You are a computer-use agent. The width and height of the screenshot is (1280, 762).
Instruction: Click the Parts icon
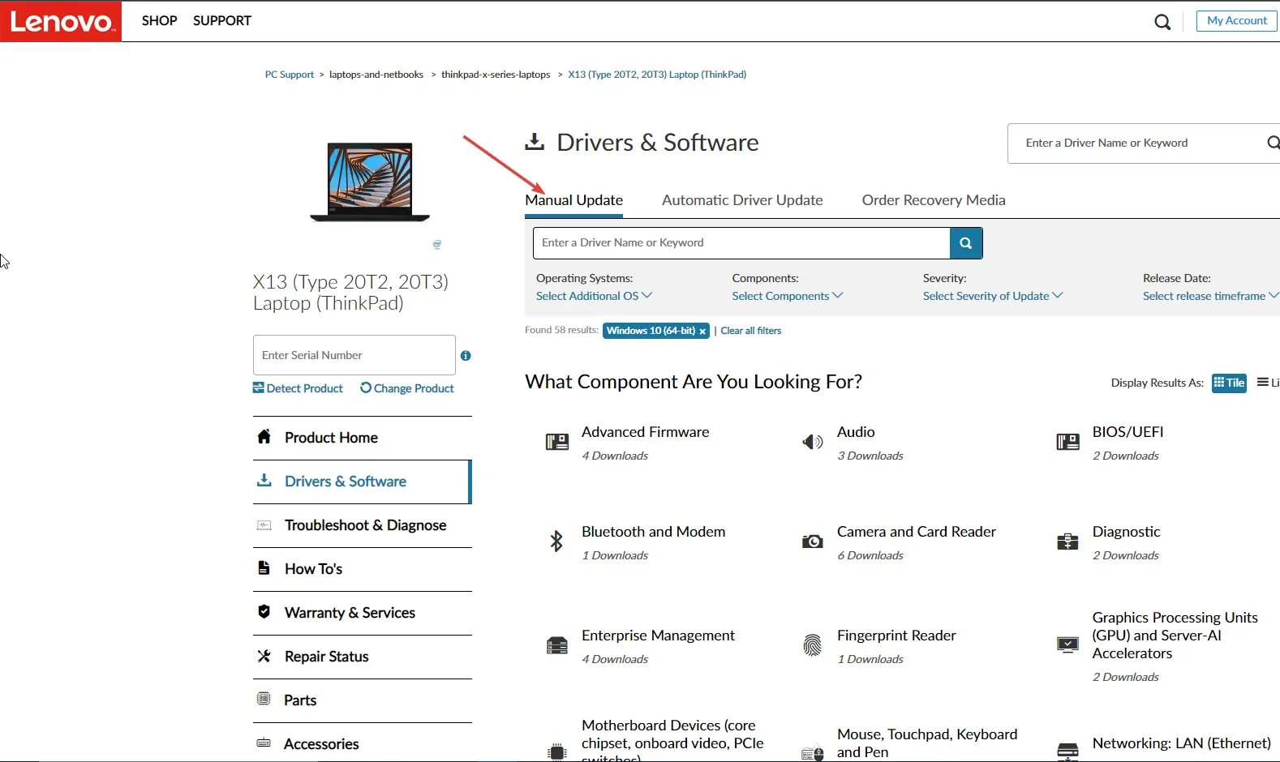click(x=264, y=699)
